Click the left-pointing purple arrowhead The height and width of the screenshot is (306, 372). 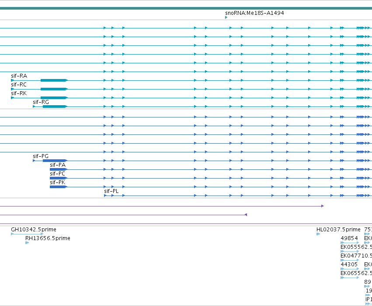(x=246, y=215)
